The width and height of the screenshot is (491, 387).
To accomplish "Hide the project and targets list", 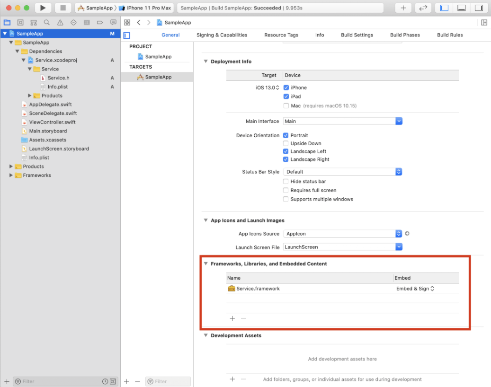I will point(127,35).
